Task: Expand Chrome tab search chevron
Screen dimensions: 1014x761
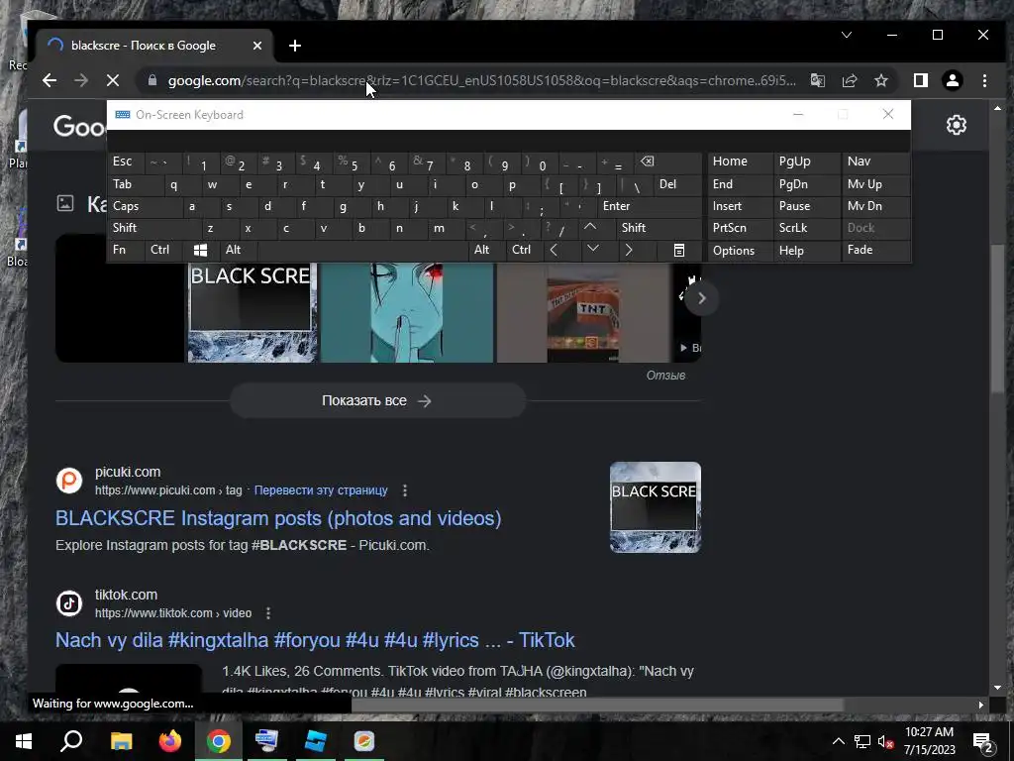Action: 847,35
